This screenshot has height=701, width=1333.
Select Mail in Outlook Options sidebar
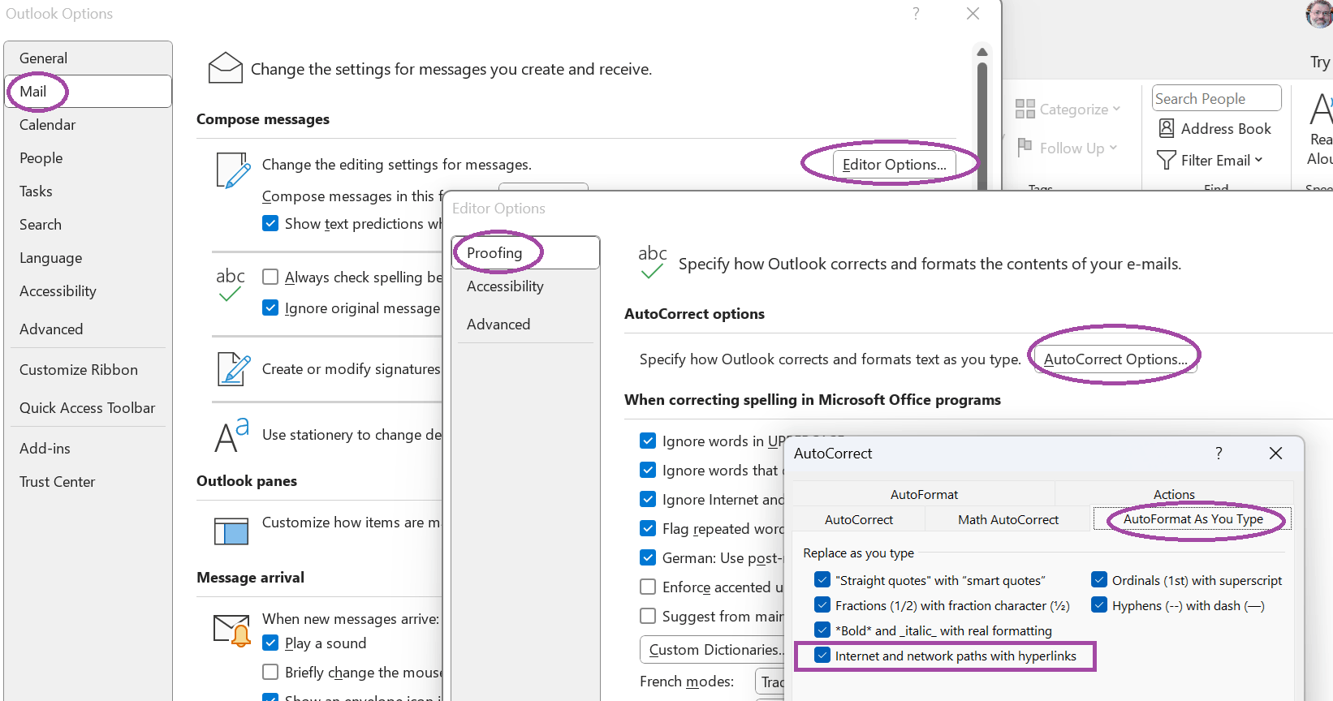[x=88, y=91]
